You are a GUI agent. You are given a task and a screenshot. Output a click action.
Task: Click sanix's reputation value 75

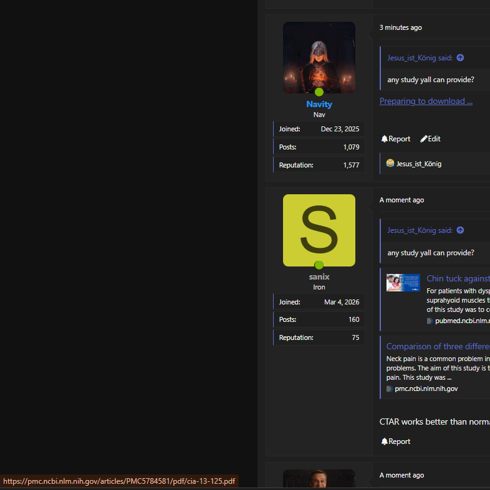(x=355, y=337)
